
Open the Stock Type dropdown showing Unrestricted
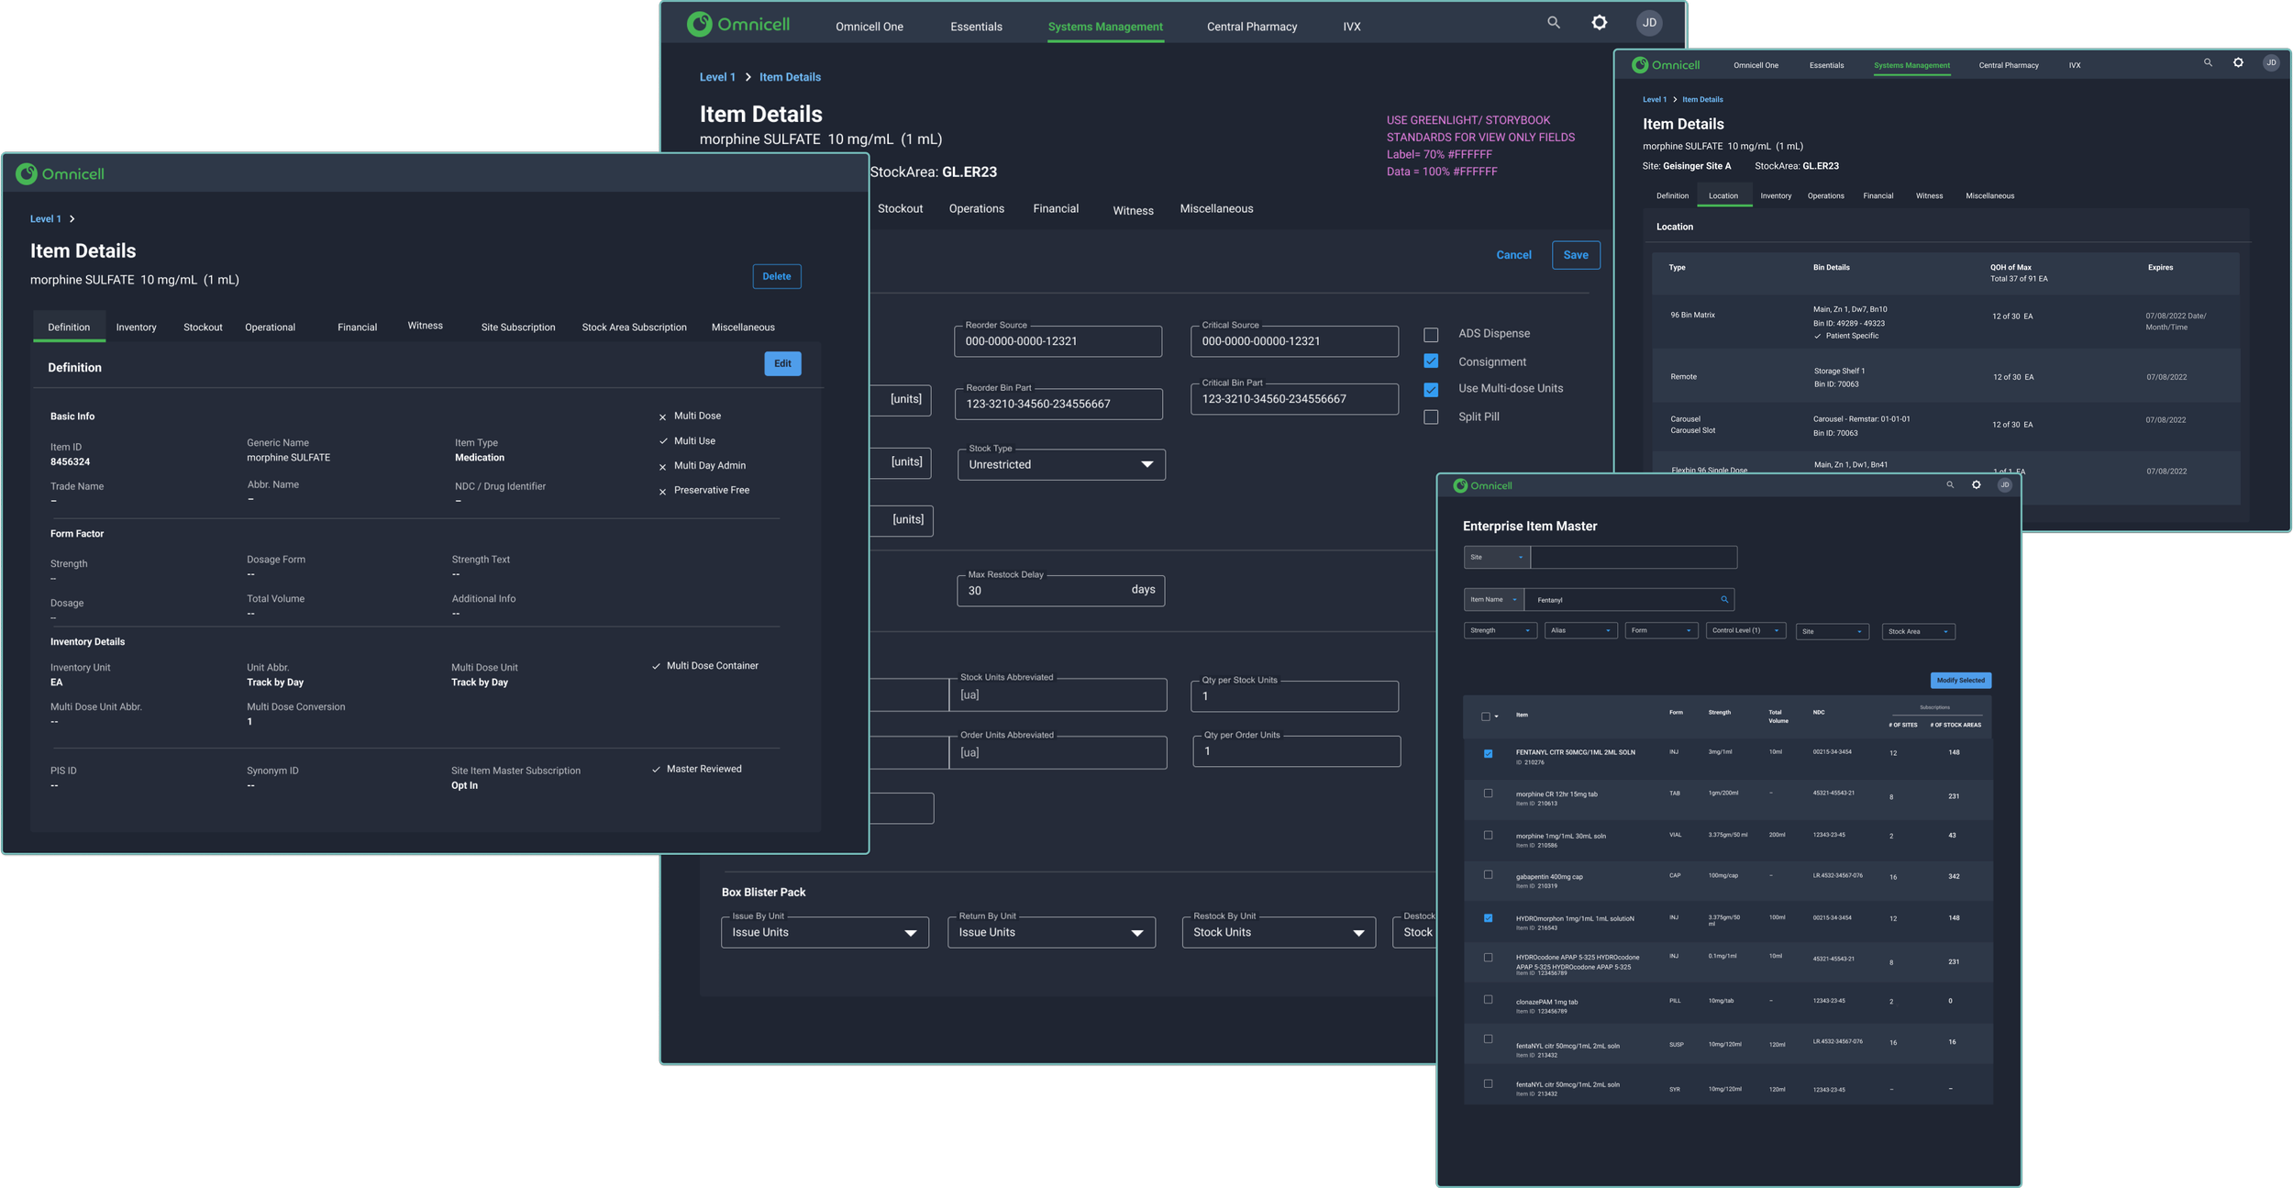click(1148, 464)
